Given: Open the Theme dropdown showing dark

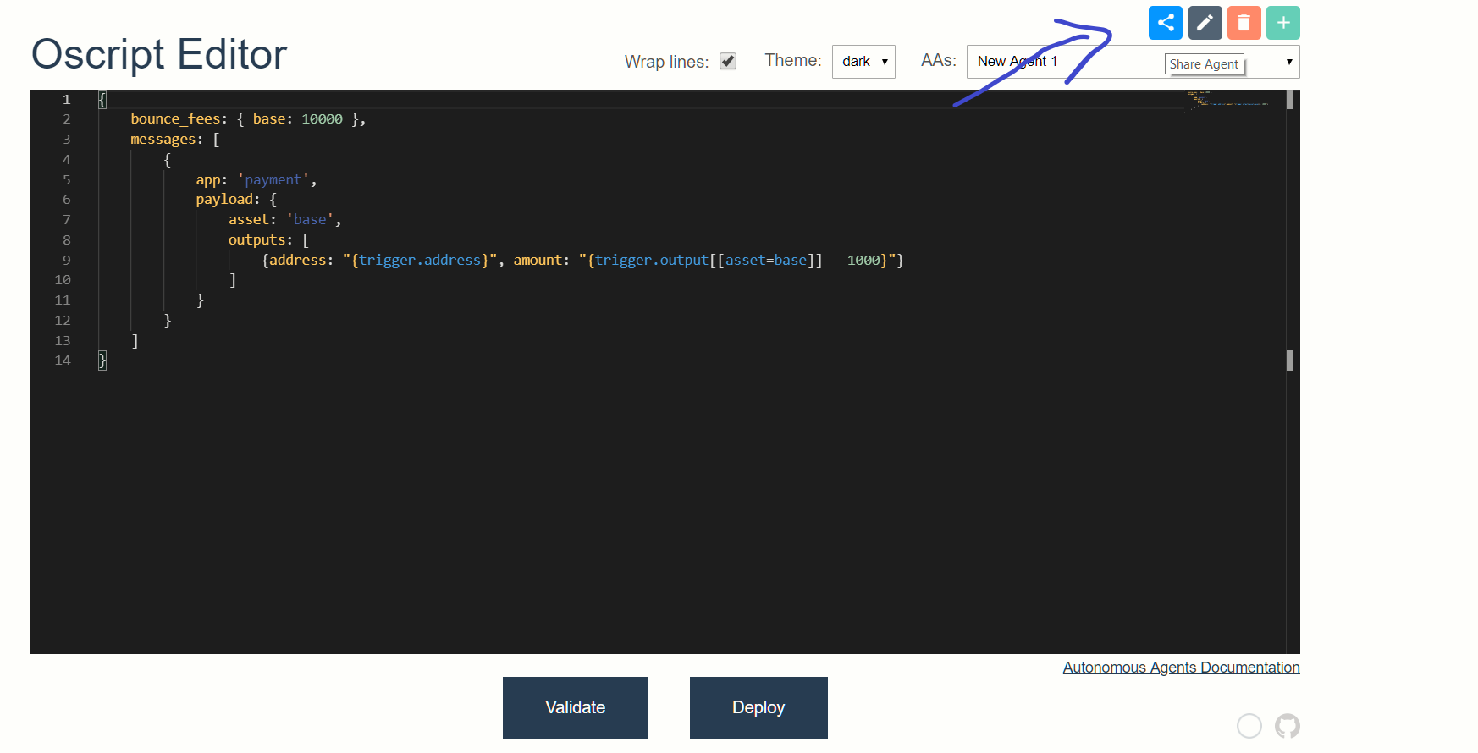Looking at the screenshot, I should 863,62.
